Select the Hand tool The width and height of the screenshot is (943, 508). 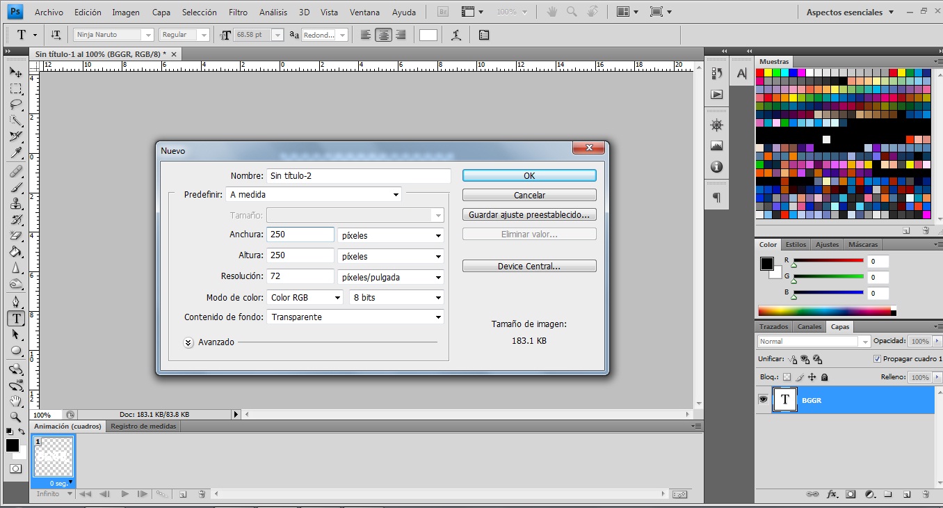coord(15,401)
